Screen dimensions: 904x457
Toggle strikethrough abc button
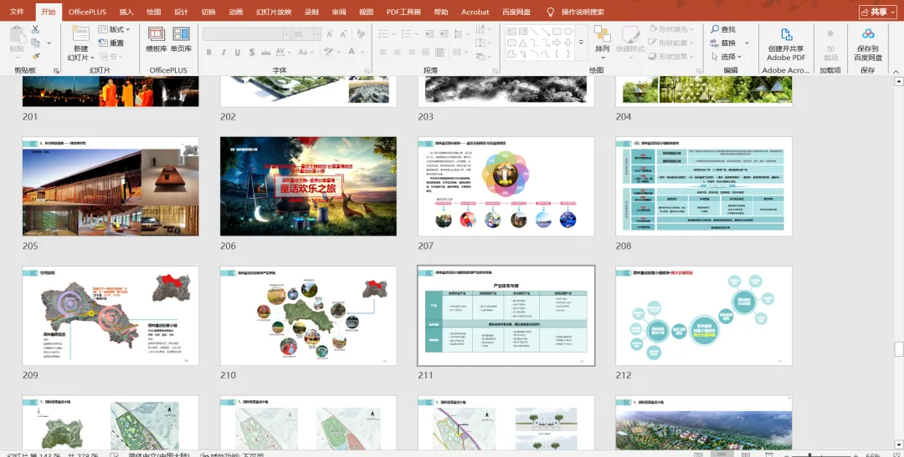(266, 53)
